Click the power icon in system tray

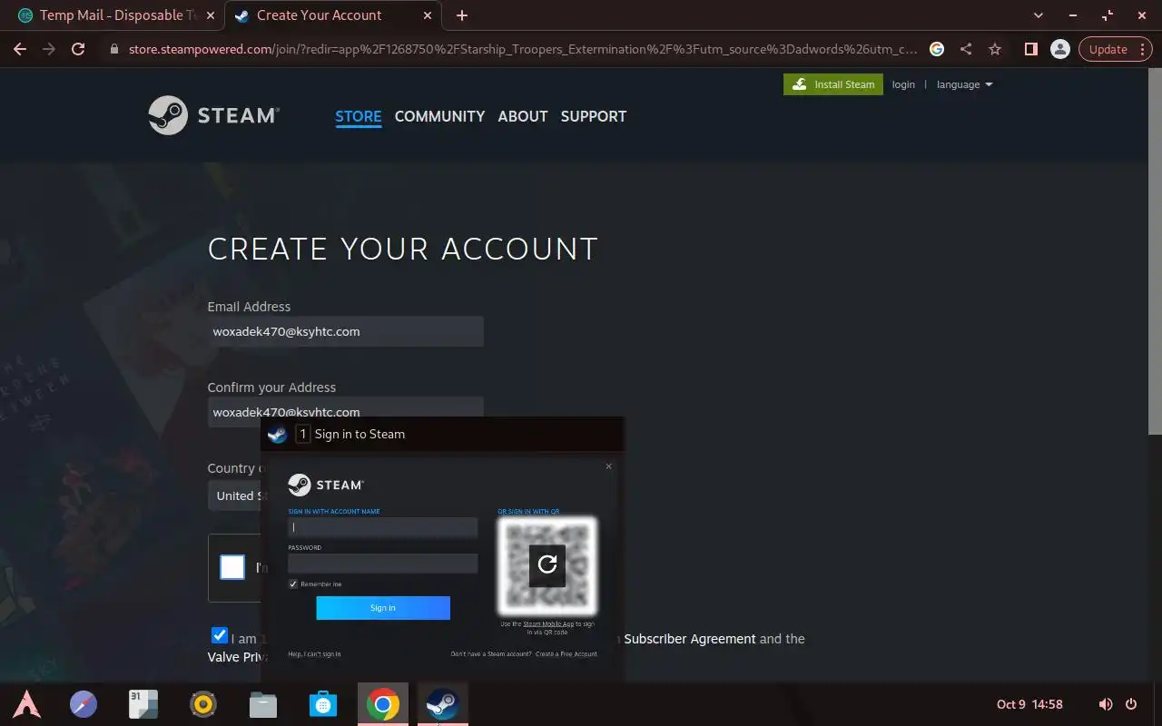[x=1131, y=704]
